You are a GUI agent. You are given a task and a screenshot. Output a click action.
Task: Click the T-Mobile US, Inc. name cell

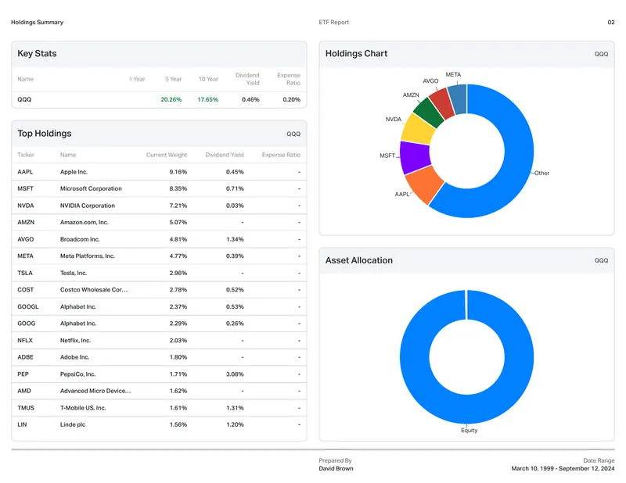point(83,408)
